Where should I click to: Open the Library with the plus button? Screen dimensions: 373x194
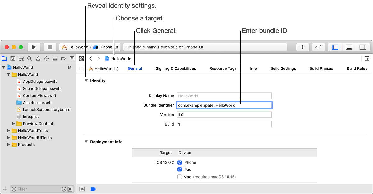click(x=303, y=47)
